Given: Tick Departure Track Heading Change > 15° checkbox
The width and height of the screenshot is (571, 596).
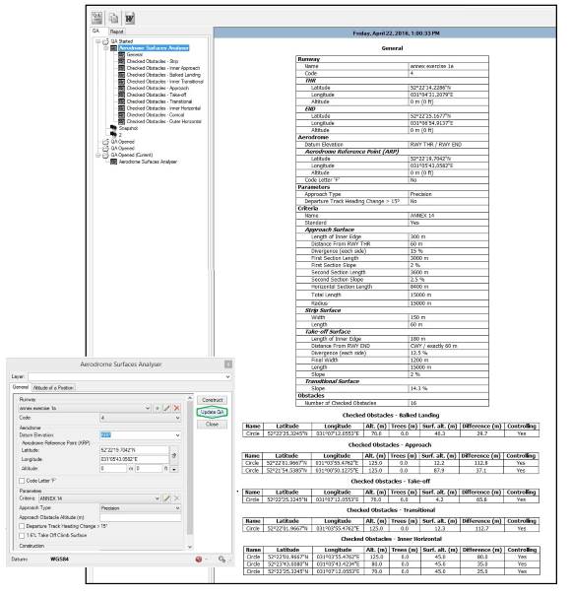Looking at the screenshot, I should click(x=22, y=526).
